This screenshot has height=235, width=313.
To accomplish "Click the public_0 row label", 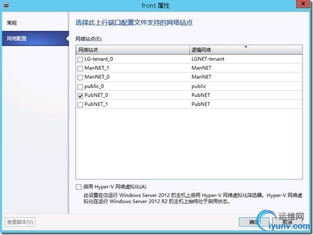I will (94, 86).
